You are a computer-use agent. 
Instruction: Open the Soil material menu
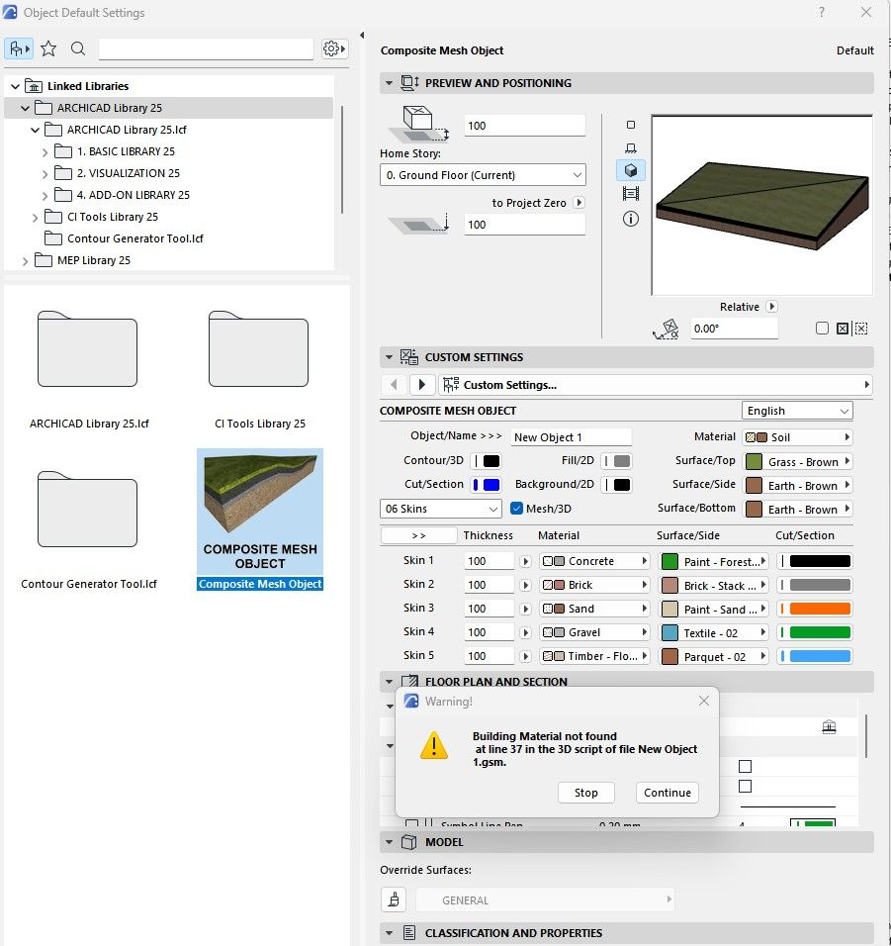coord(797,436)
